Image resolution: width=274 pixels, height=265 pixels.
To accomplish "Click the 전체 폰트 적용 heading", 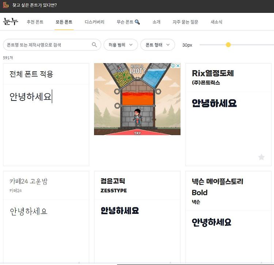I will 31,74.
